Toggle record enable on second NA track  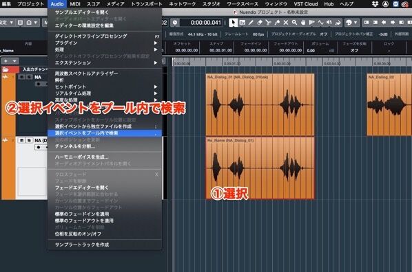39,147
